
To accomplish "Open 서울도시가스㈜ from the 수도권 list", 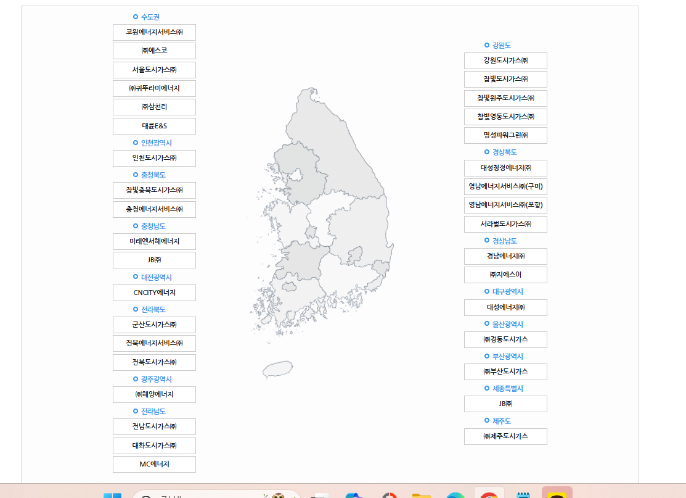I will 154,70.
